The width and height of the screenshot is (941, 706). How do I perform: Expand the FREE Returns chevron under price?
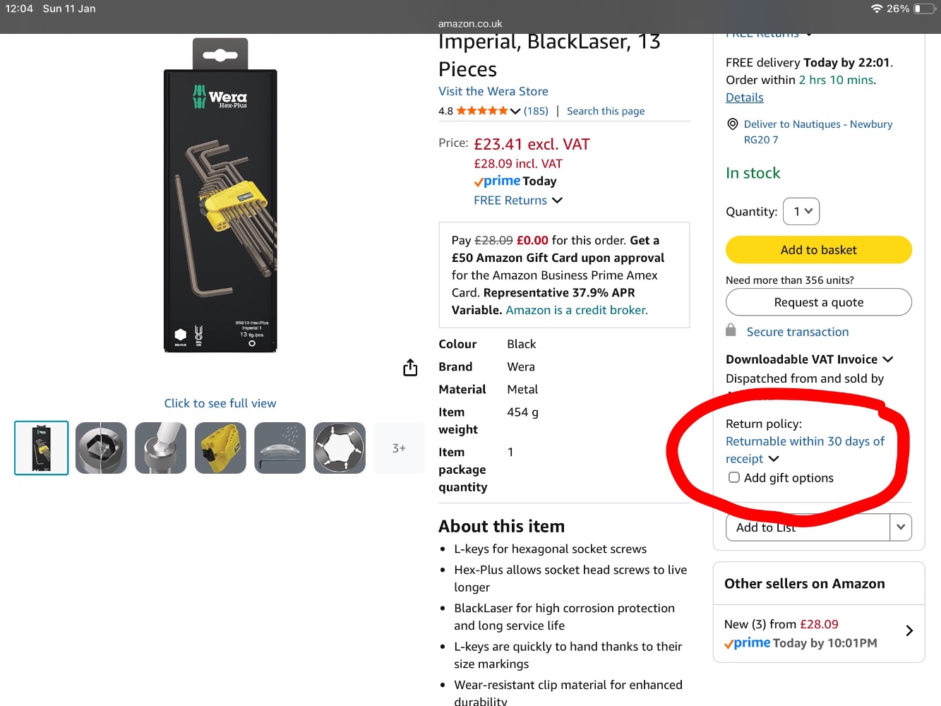(557, 201)
